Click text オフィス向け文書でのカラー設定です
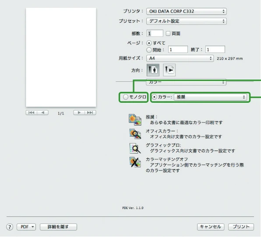This screenshot has height=237, width=261. pos(186,136)
